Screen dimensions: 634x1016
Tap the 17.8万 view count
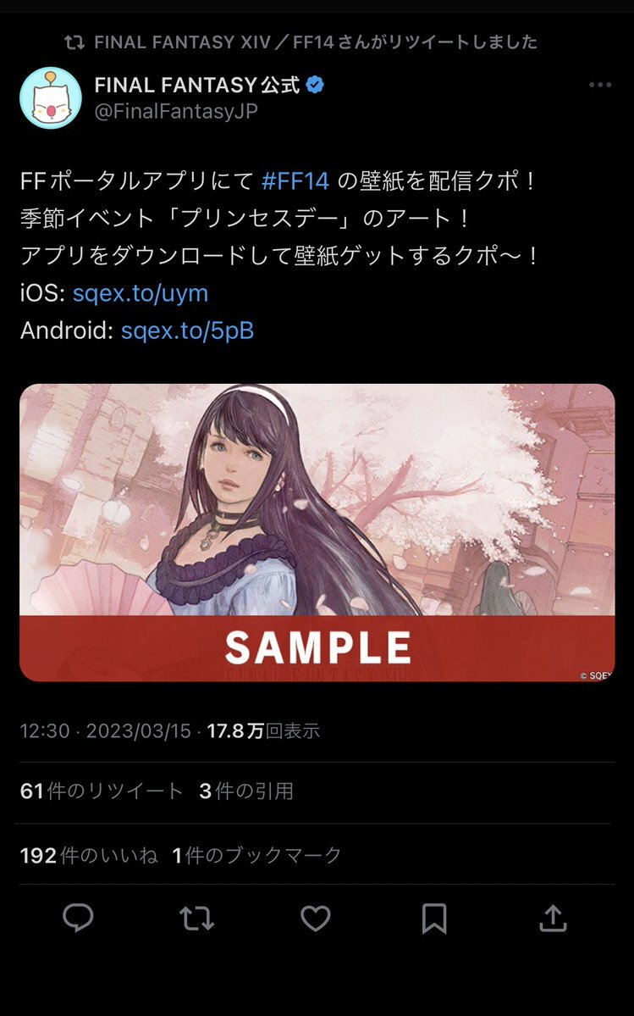[263, 731]
